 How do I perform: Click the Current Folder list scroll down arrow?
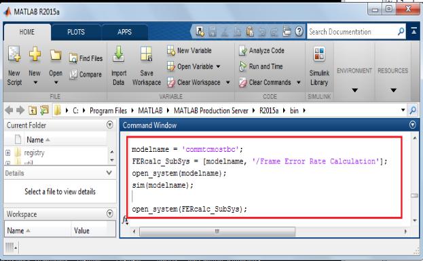coord(112,160)
